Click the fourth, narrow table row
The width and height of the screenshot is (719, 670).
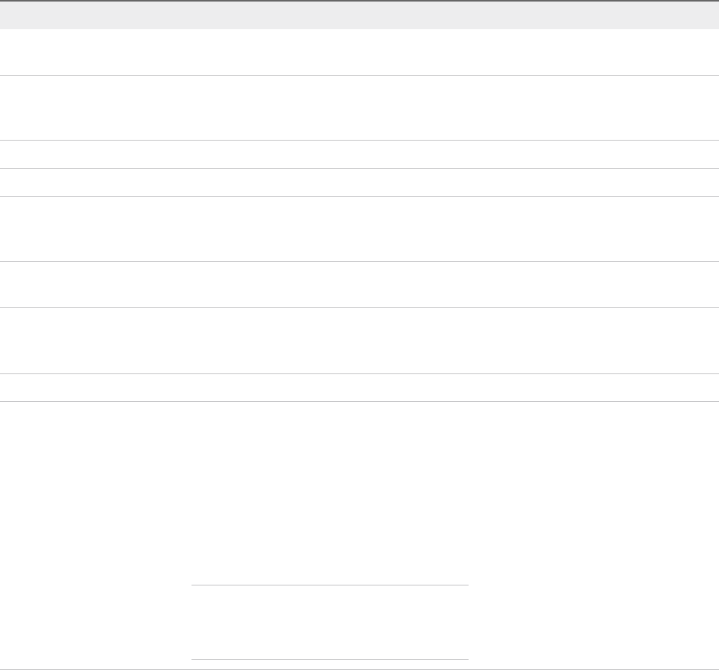pyautogui.click(x=359, y=182)
